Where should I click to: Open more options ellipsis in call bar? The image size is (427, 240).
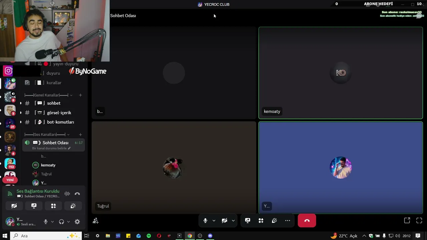(288, 221)
